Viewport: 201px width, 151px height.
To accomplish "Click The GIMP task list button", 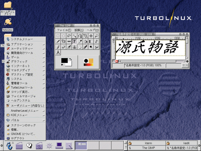I will point(147,148).
